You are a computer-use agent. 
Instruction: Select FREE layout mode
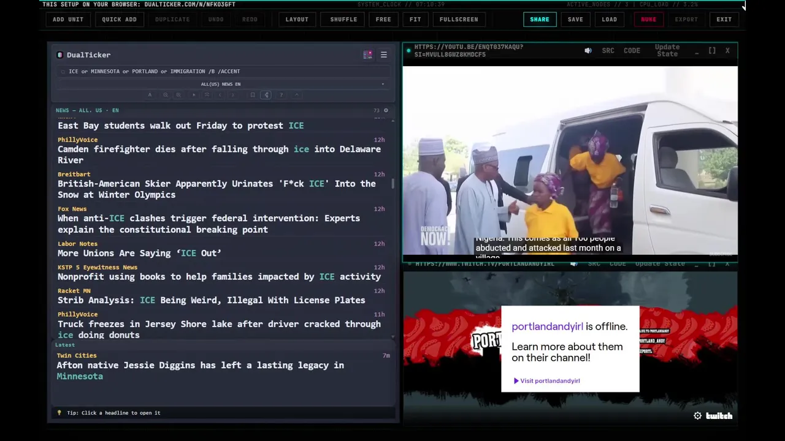[x=383, y=19]
